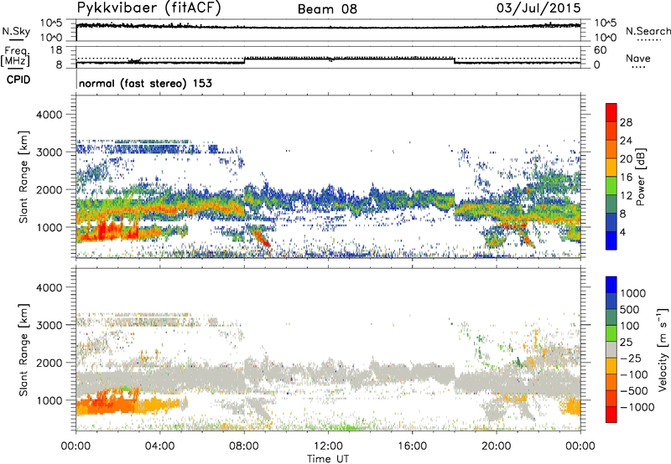671x464 pixels.
Task: Click the 20 label on power colorbar
Action: point(626,159)
